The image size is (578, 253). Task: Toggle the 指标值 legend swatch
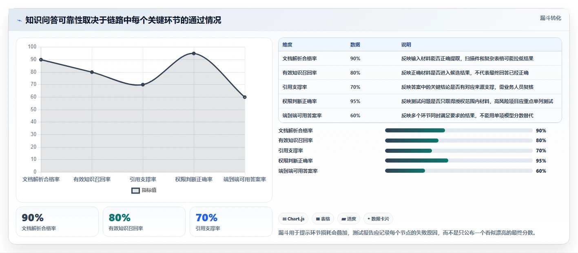pos(135,190)
